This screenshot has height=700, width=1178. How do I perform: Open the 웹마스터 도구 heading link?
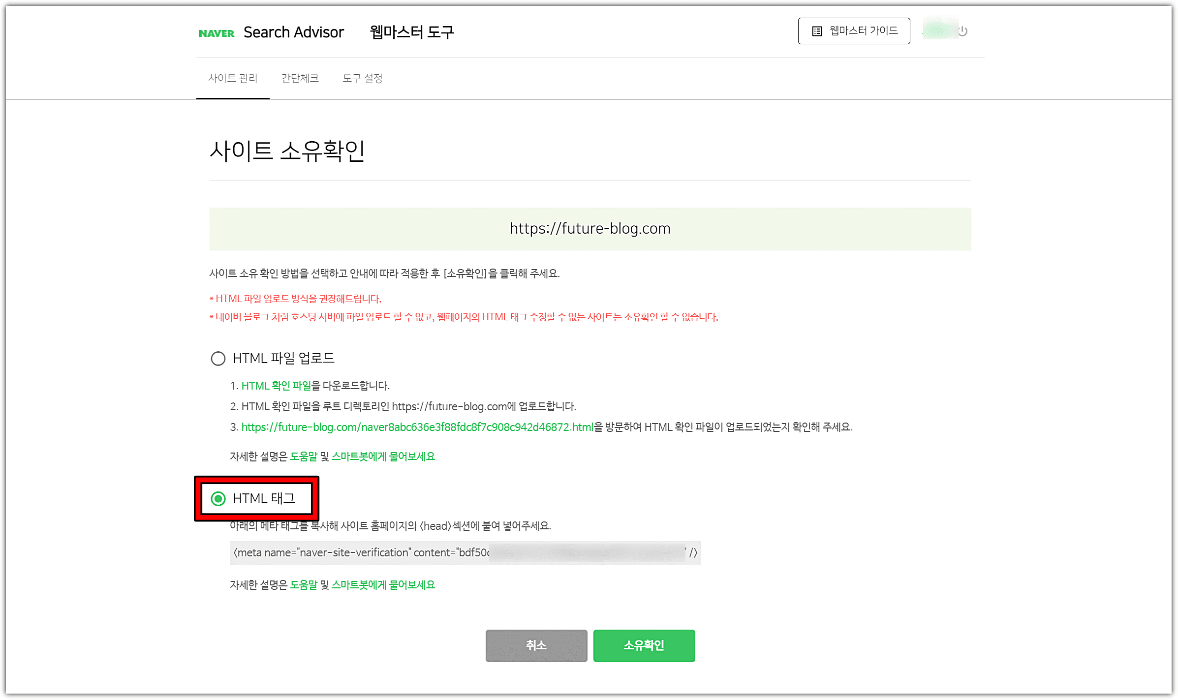[x=411, y=32]
